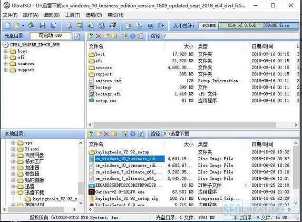Open the 操作(A) menu
This screenshot has width=302, height=222.
click(x=31, y=15)
